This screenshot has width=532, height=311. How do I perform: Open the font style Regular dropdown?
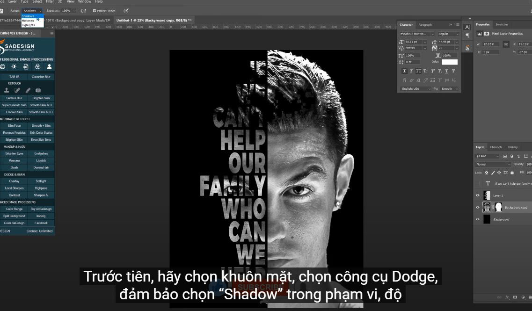pyautogui.click(x=448, y=34)
